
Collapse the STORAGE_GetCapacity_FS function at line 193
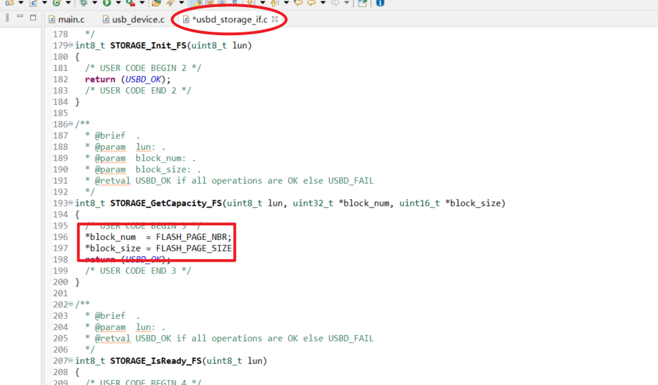[x=71, y=203]
